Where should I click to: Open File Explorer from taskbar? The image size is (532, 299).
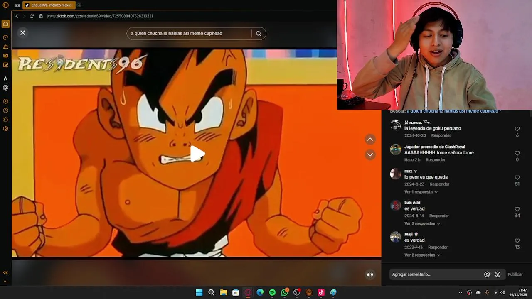click(224, 292)
